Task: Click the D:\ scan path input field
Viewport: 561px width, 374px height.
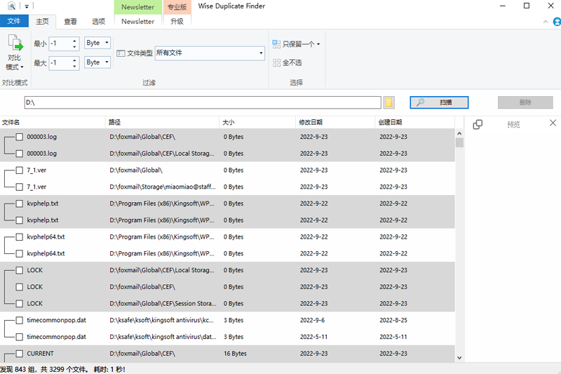Action: click(x=203, y=102)
